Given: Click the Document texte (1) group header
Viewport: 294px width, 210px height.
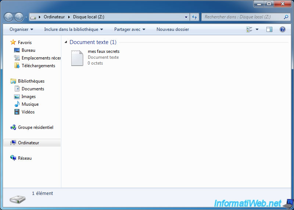Looking at the screenshot, I should pos(93,42).
